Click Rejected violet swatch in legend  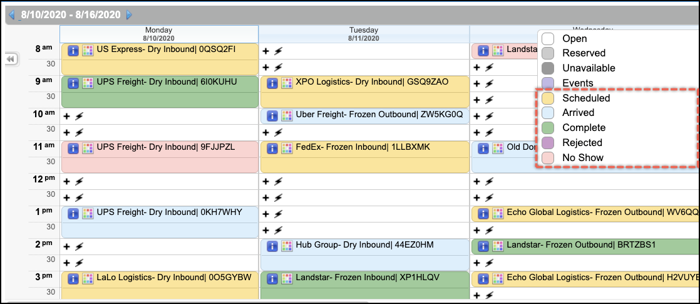(548, 143)
